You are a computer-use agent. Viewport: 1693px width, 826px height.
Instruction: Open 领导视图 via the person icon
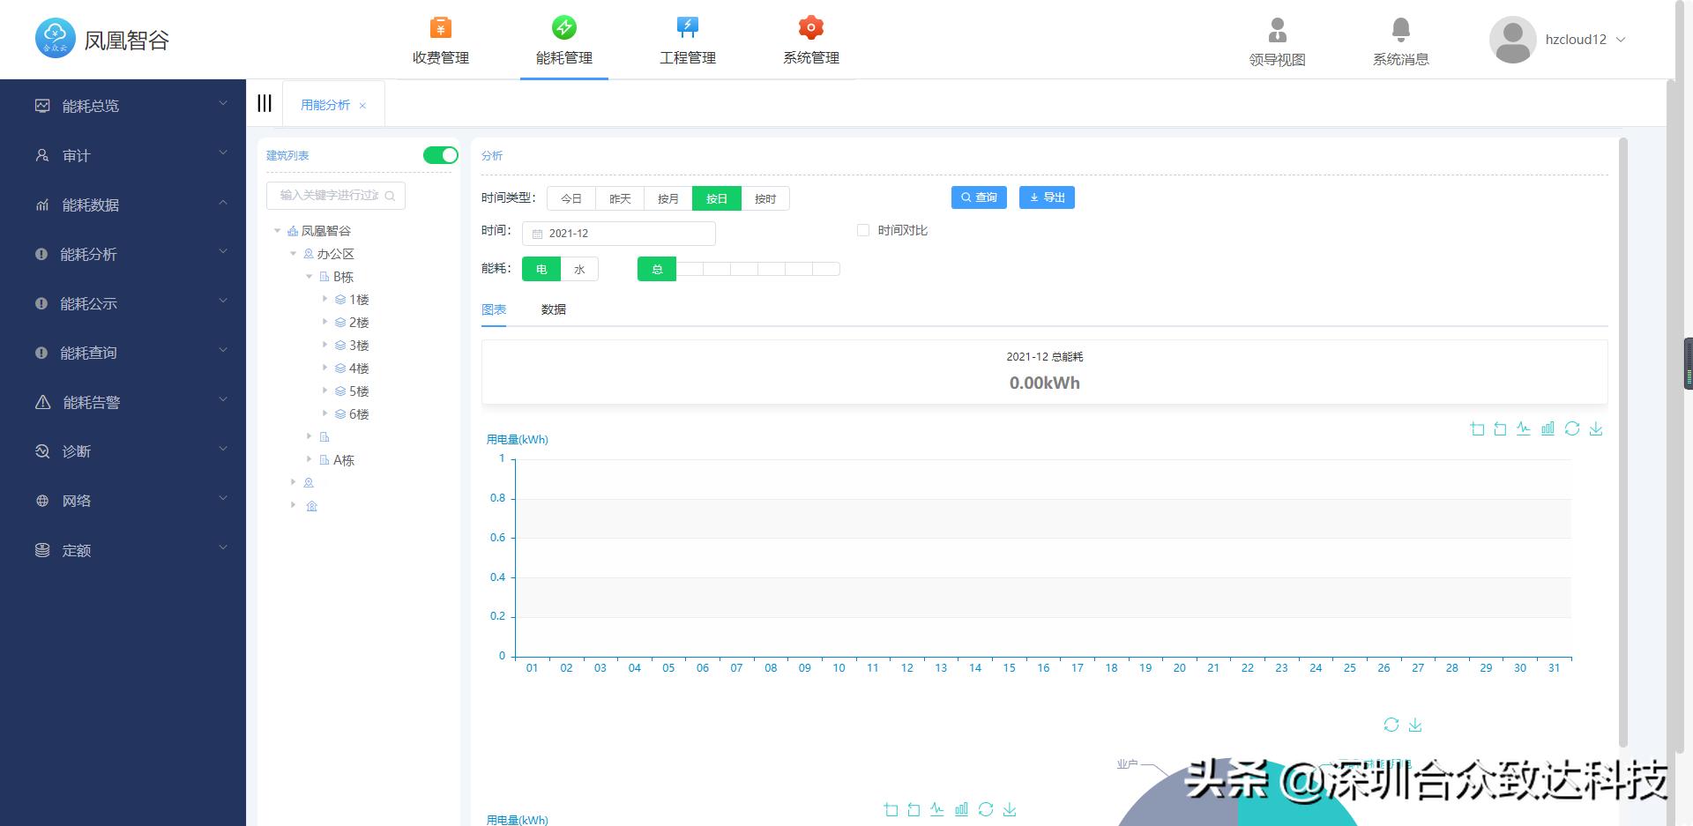pyautogui.click(x=1276, y=29)
